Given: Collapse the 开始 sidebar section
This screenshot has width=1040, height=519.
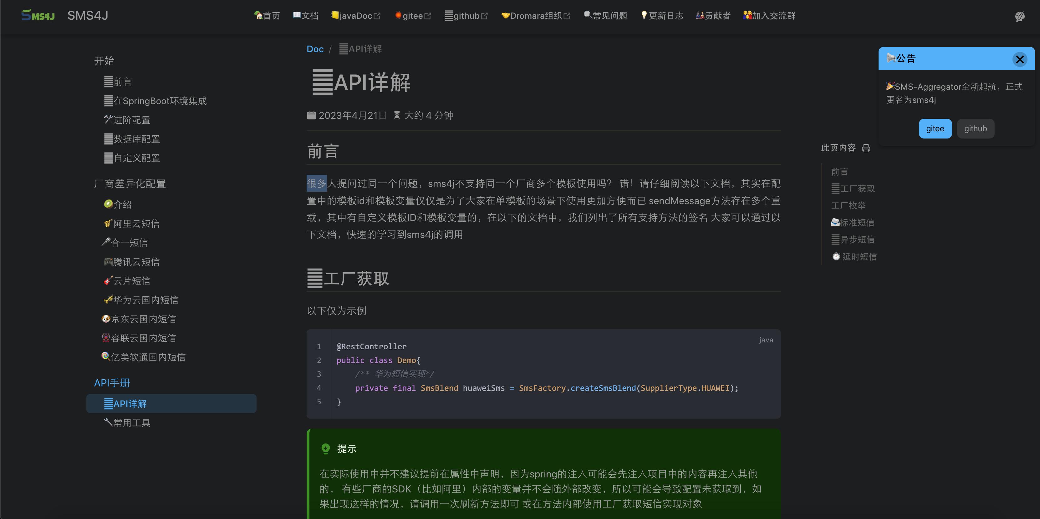Looking at the screenshot, I should click(x=104, y=61).
